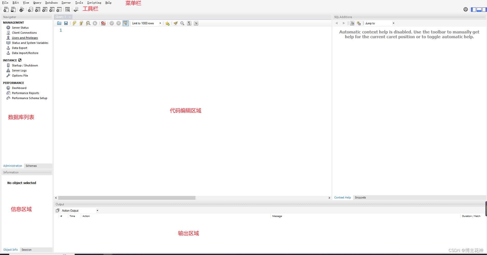Viewport: 487px width, 255px height.
Task: Toggle right sidebar visibility
Action: click(x=484, y=10)
